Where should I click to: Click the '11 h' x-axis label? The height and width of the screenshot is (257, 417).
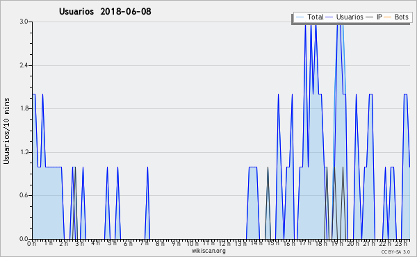[x=208, y=243]
